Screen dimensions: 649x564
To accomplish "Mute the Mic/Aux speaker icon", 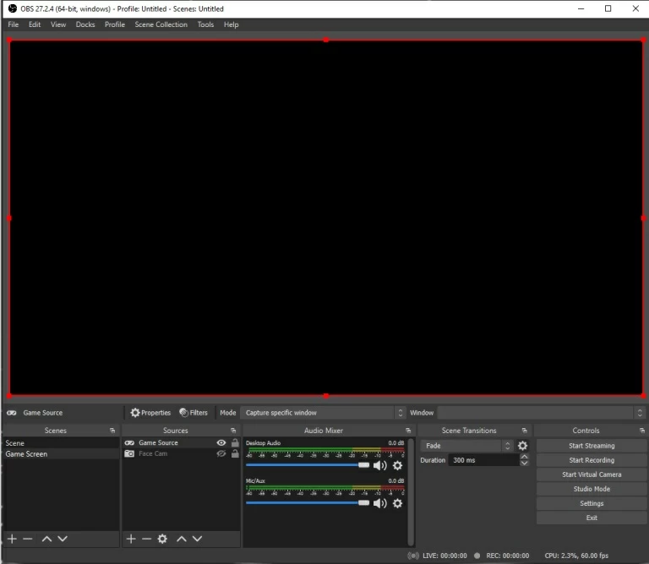I will tap(379, 503).
